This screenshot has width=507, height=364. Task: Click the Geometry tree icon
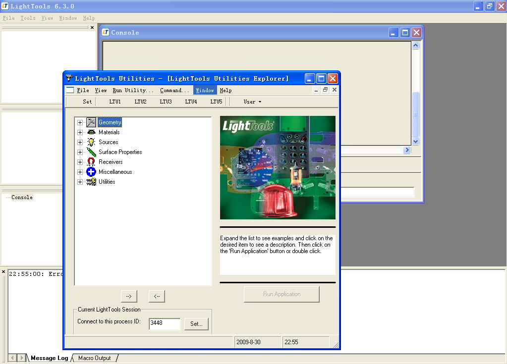(91, 122)
